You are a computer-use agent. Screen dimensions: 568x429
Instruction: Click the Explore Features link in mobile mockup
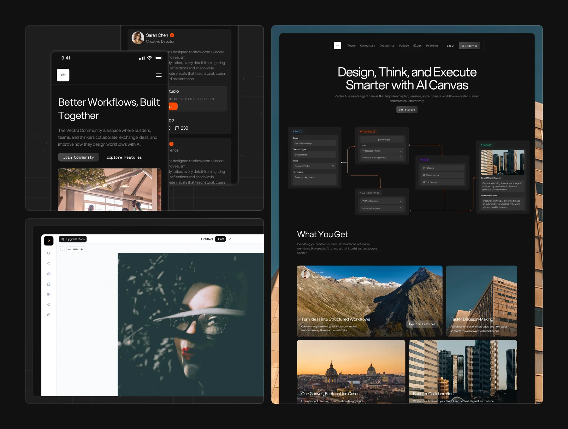[124, 157]
